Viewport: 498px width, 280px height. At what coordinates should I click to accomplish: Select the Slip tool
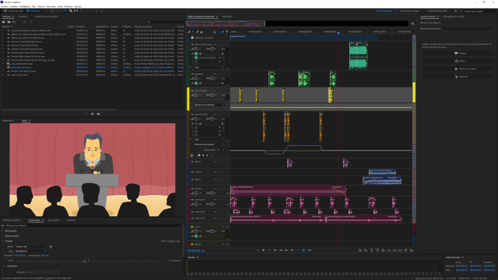[x=76, y=11]
